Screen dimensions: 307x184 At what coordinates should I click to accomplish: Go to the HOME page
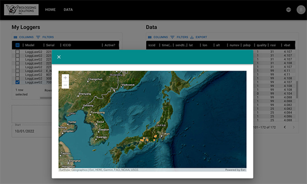[50, 10]
